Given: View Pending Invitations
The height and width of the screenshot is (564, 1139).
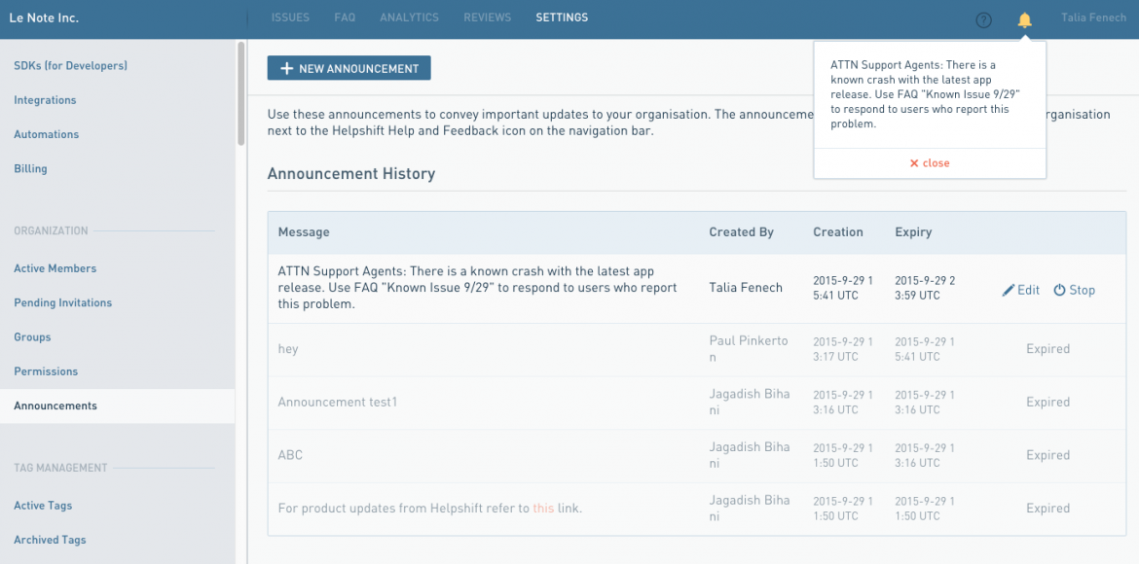Looking at the screenshot, I should click(62, 302).
